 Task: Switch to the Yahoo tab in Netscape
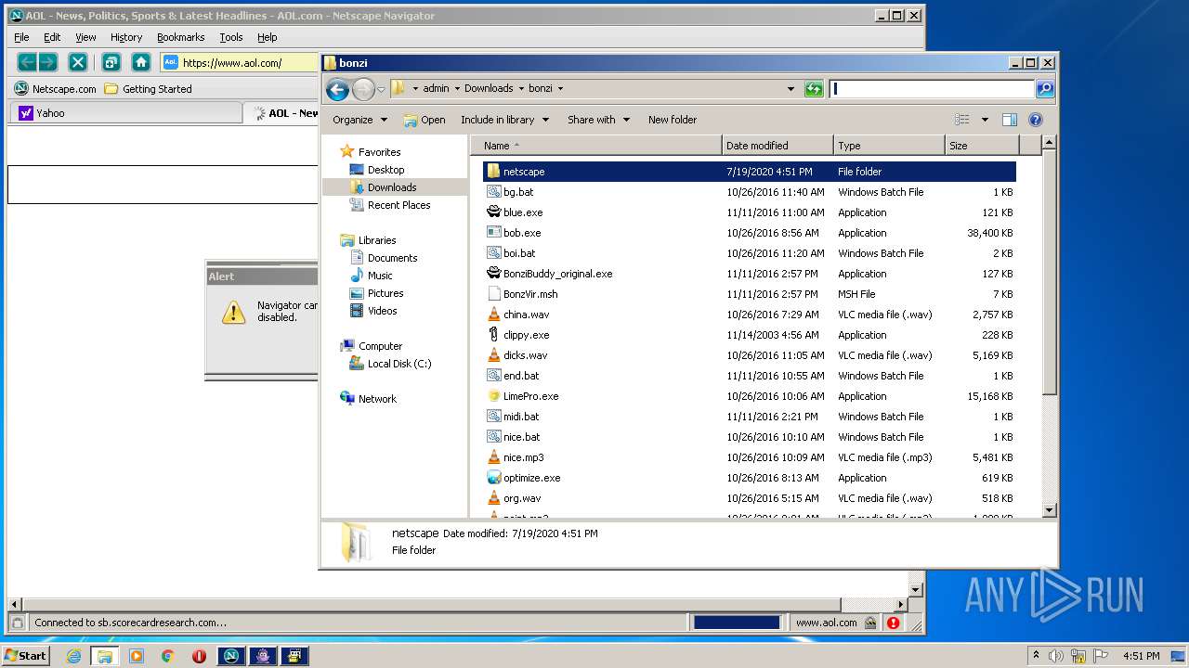125,113
